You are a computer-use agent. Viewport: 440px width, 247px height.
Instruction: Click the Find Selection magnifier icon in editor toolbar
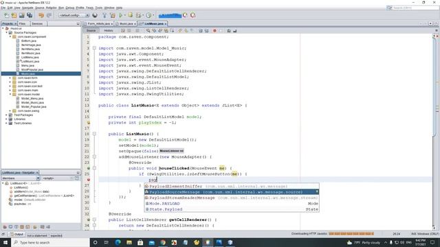point(148,30)
